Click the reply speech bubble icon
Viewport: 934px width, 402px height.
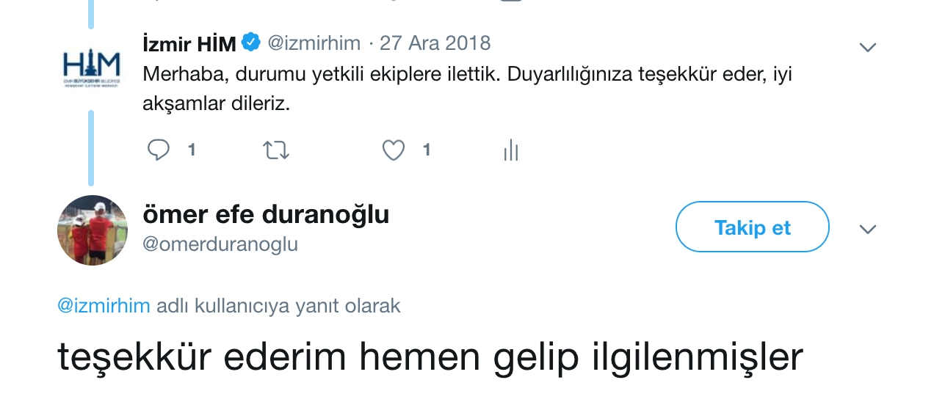(159, 150)
